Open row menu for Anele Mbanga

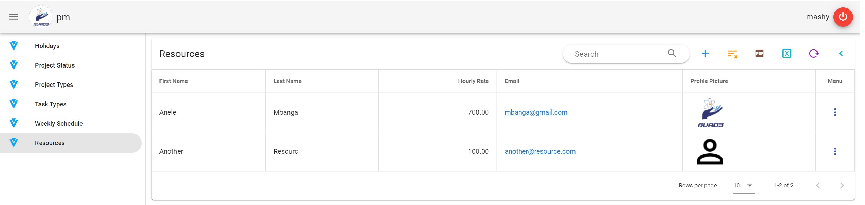(835, 112)
